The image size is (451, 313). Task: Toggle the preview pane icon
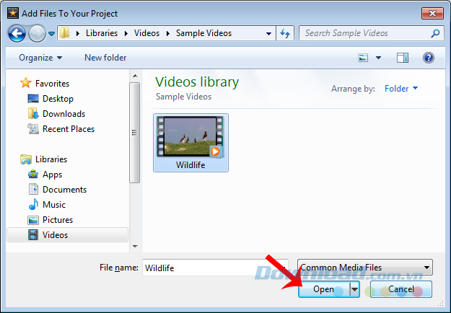pos(403,58)
